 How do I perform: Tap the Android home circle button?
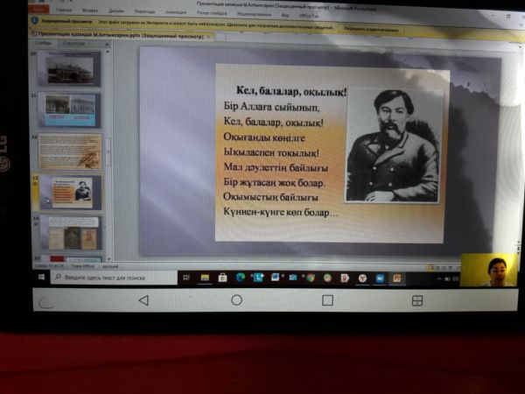click(236, 299)
